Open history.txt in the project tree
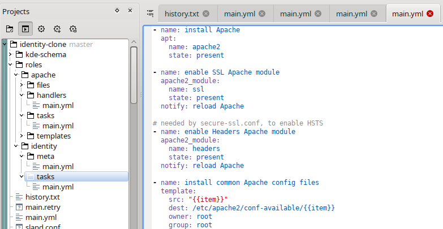The image size is (443, 229). click(x=42, y=197)
